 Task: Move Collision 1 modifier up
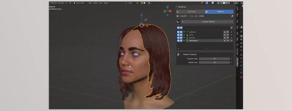click(225, 32)
